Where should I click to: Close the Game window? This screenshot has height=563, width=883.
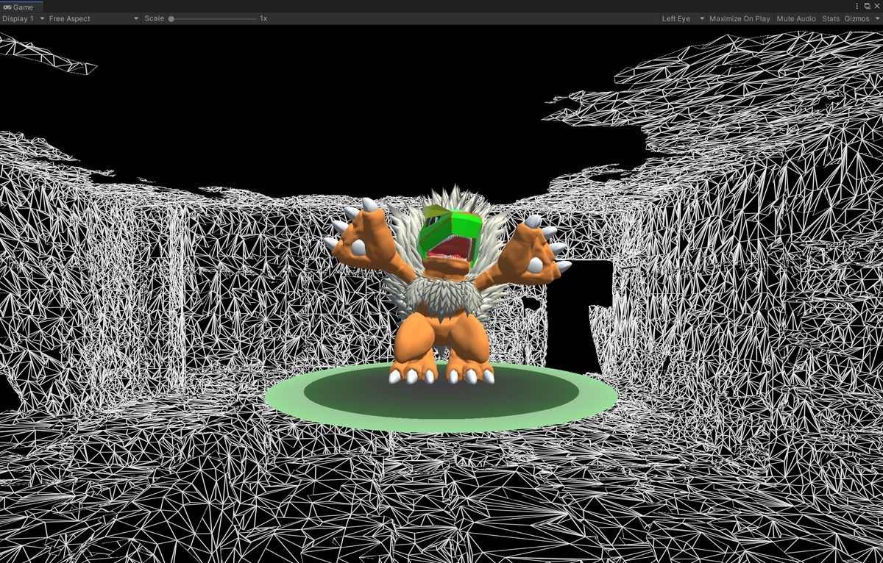(x=876, y=6)
